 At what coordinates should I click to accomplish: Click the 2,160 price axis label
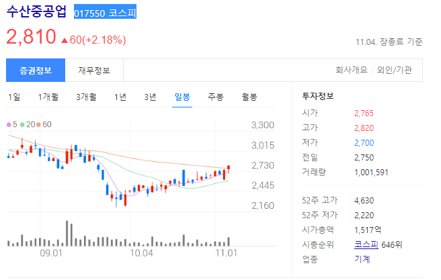pyautogui.click(x=262, y=205)
